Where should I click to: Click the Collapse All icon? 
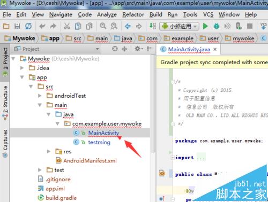(x=124, y=49)
